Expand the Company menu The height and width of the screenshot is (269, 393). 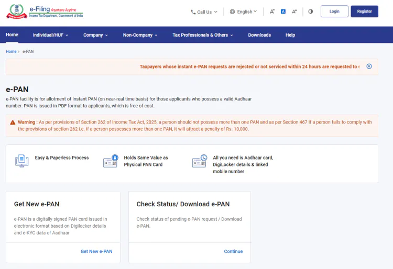(x=95, y=35)
